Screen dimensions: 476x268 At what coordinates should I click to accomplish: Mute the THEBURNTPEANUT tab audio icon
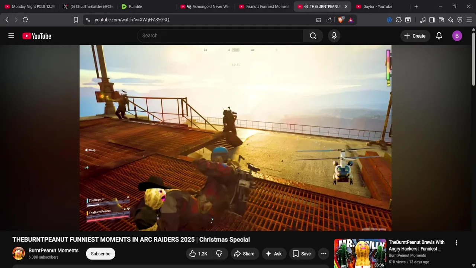click(x=306, y=6)
